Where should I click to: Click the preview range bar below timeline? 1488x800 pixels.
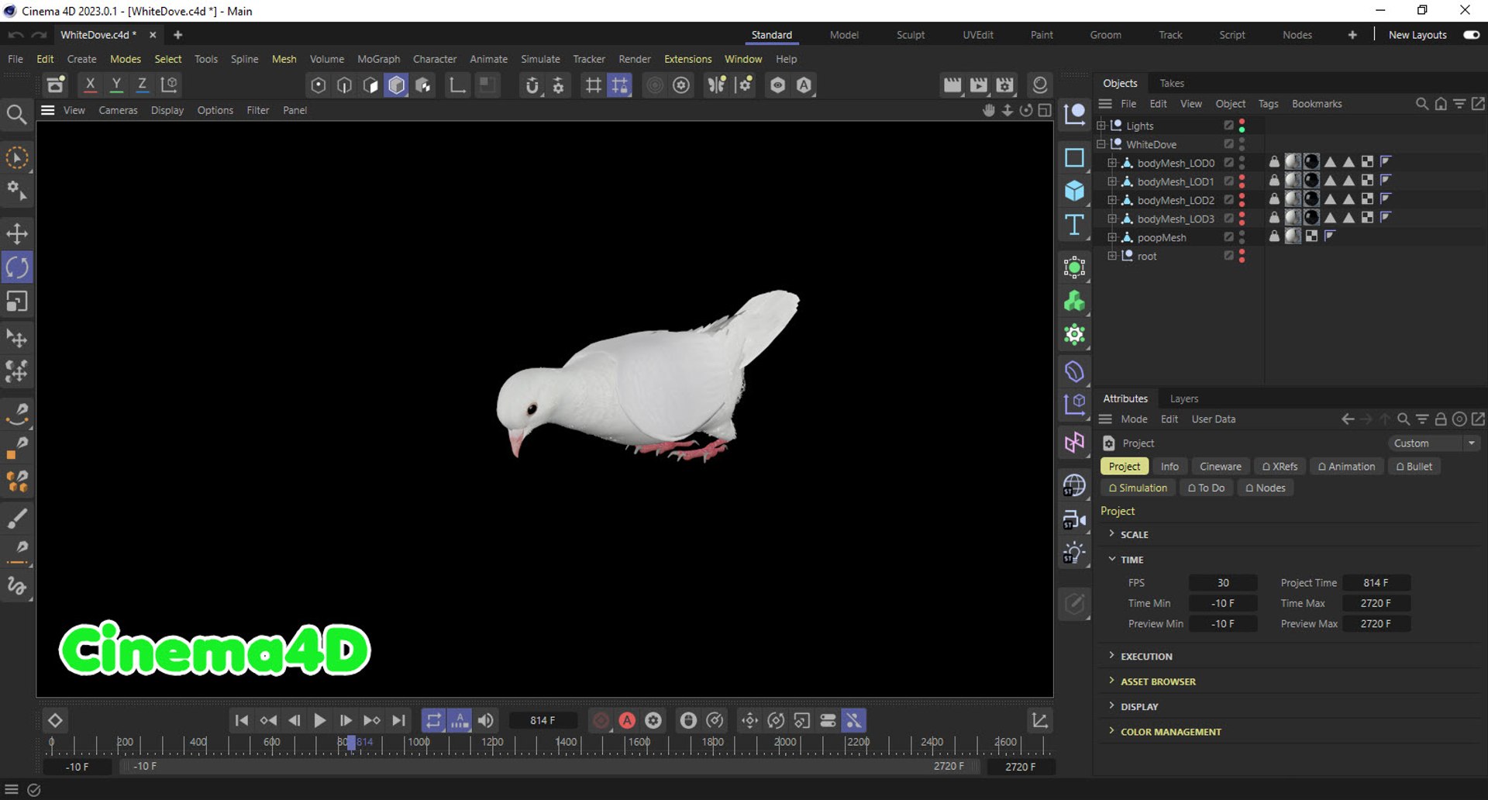[x=549, y=767]
